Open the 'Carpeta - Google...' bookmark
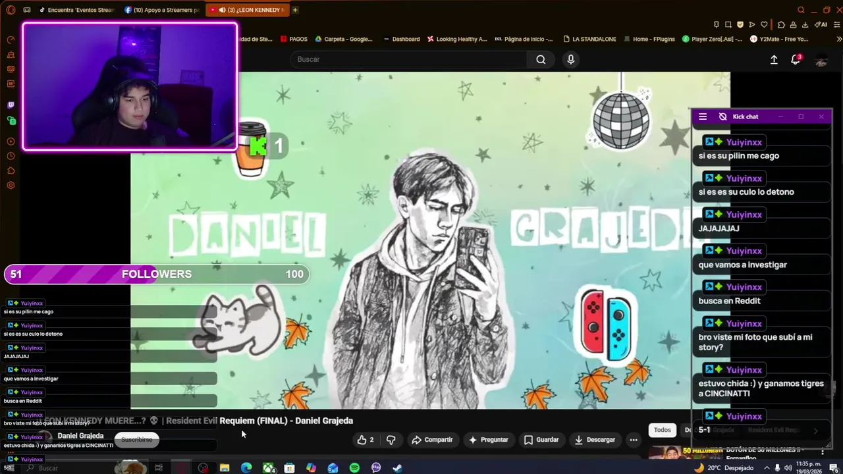This screenshot has height=474, width=843. pyautogui.click(x=344, y=39)
